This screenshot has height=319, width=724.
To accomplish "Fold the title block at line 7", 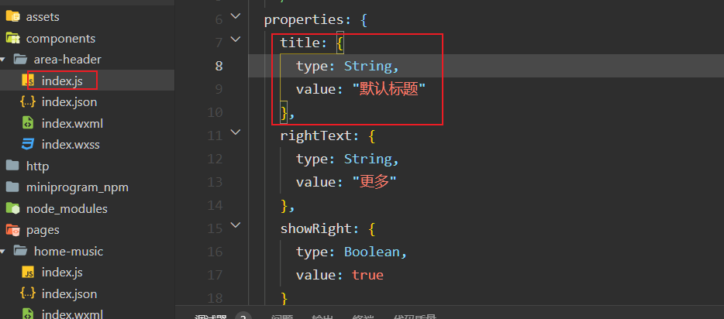I will click(x=236, y=41).
